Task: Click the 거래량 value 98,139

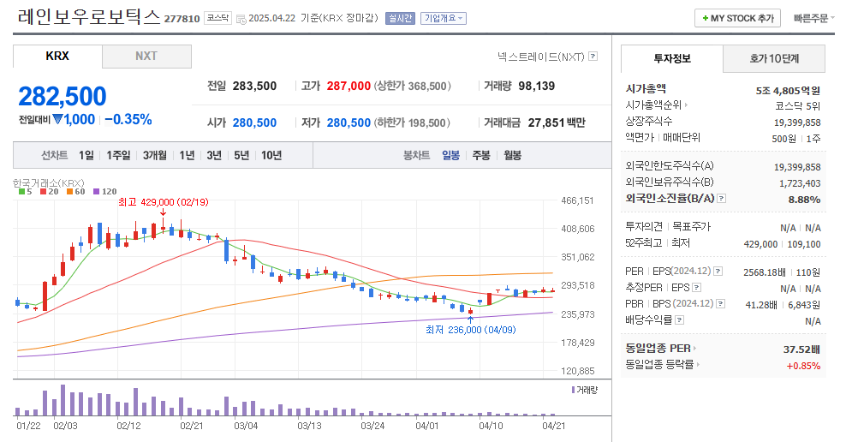Action: (x=536, y=86)
